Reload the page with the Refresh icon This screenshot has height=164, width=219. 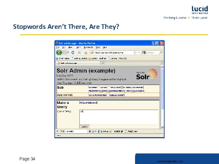(73, 53)
